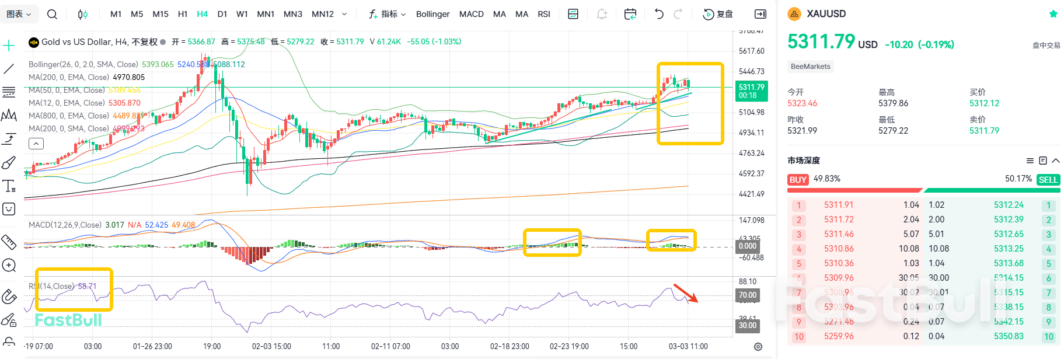Switch to the M15 timeframe
The height and width of the screenshot is (359, 1064).
click(x=160, y=14)
